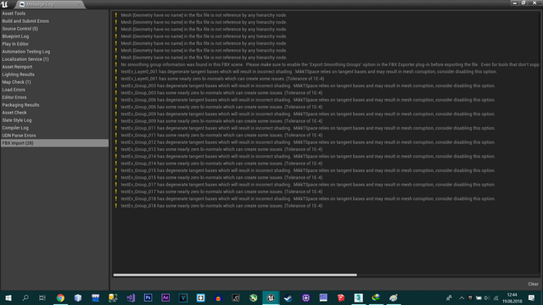Open 3ds Max from the taskbar
Screen dimensions: 543x305
pyautogui.click(x=358, y=297)
